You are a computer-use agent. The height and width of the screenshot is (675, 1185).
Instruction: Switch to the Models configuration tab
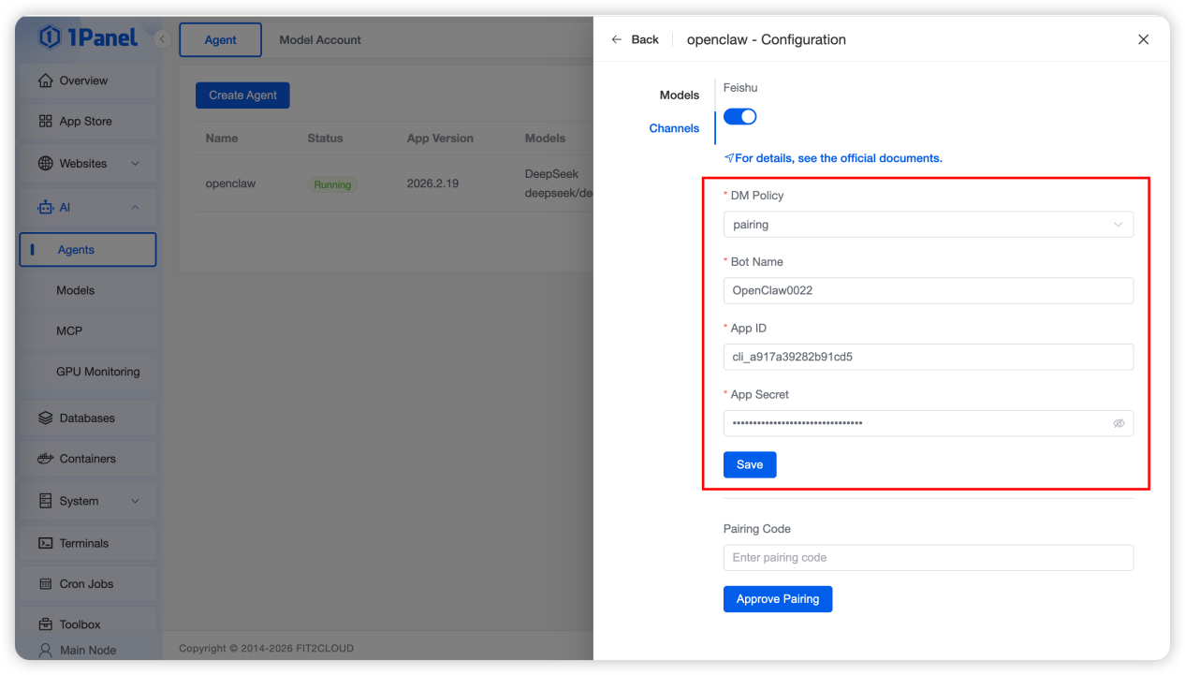point(679,95)
